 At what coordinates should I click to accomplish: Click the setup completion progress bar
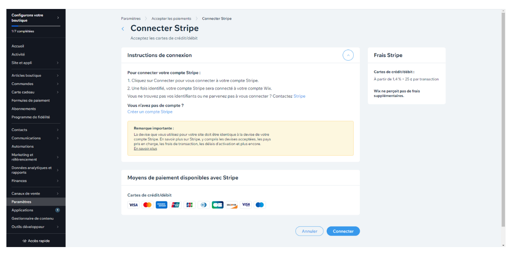[x=36, y=26]
